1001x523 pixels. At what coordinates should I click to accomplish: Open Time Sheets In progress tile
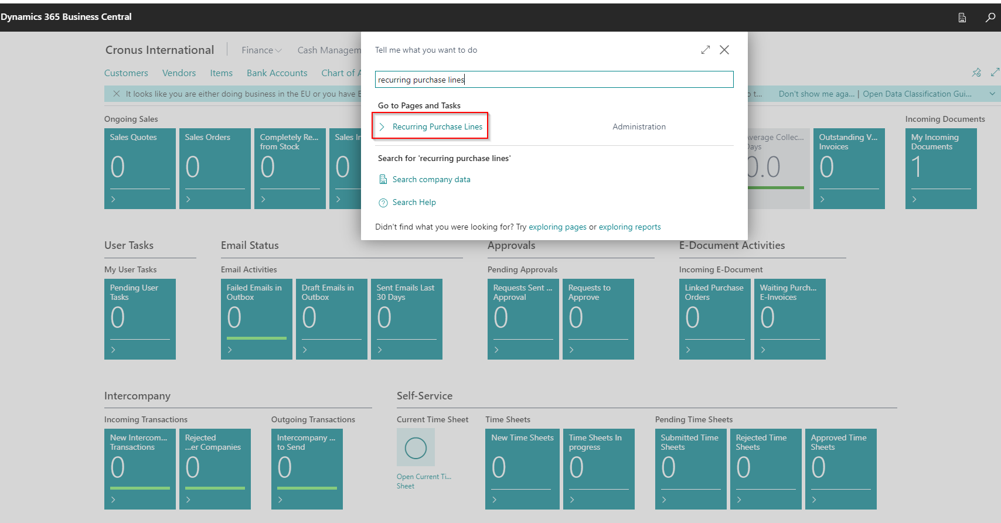coord(599,469)
